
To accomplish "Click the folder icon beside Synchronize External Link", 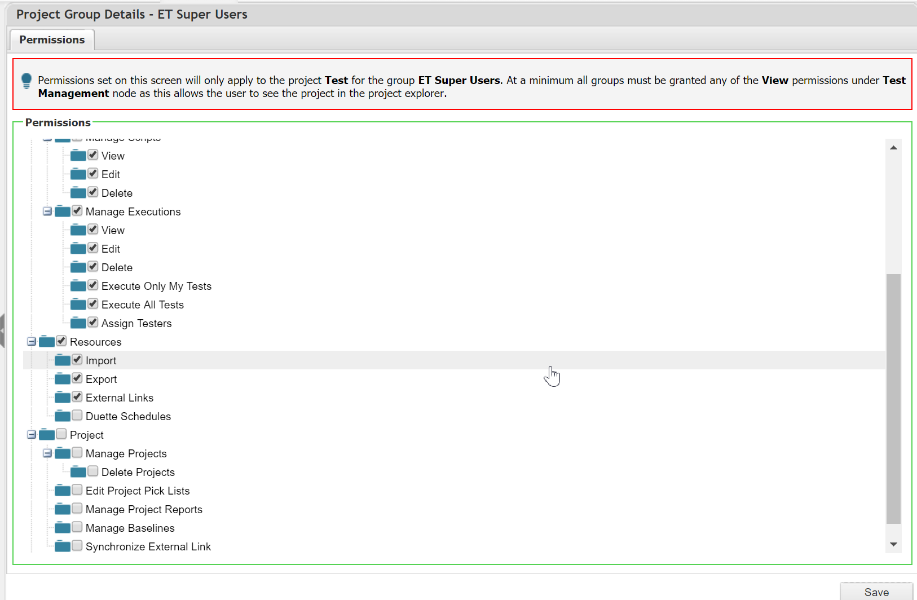I will (x=63, y=546).
